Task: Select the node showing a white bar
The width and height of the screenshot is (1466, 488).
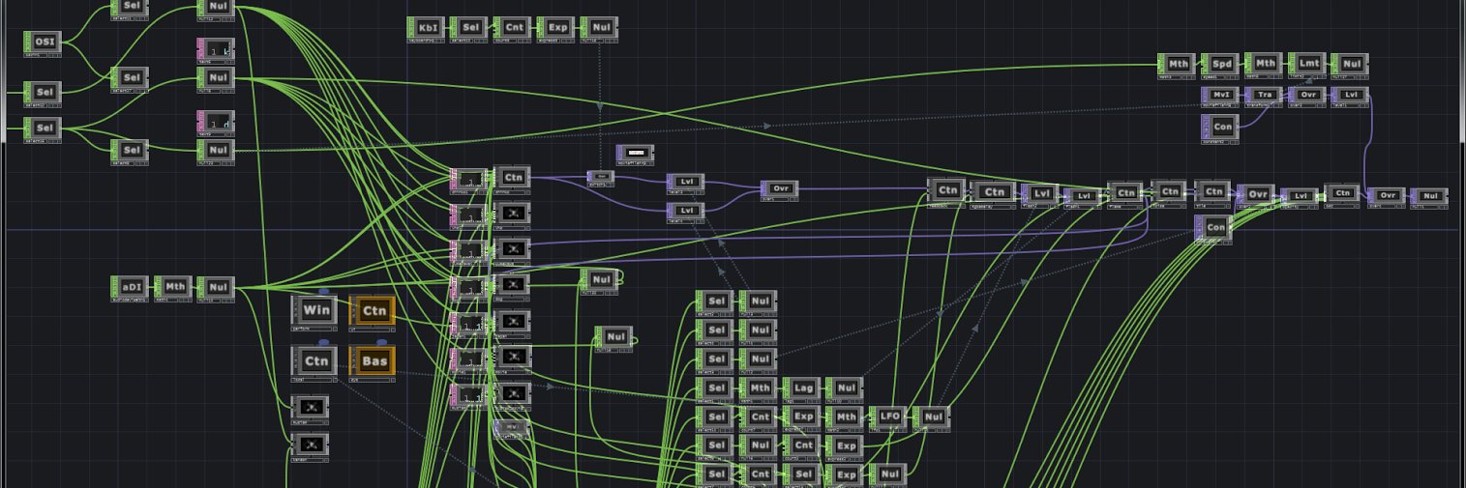Action: (x=636, y=154)
